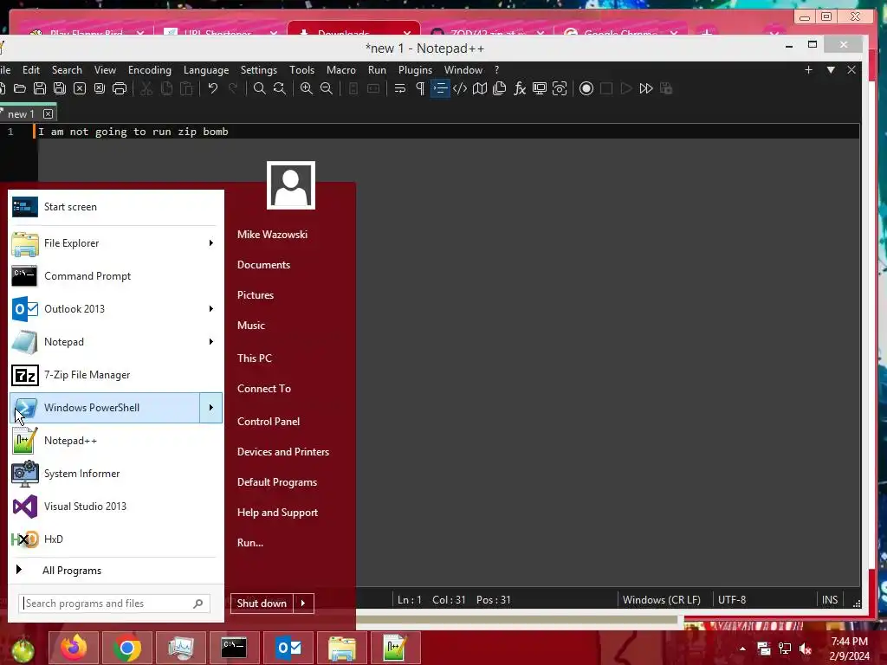Open the Function List fx icon
This screenshot has height=665, width=887.
click(520, 88)
